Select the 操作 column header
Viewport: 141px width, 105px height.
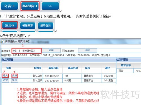9,68
